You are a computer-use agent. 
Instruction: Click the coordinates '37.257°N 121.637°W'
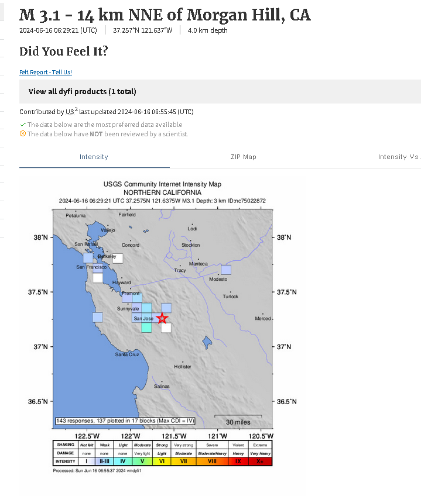point(143,30)
